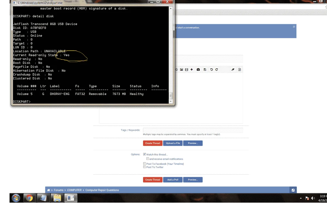This screenshot has height=204, width=327.
Task: Click the camera icon in editor toolbar
Action: [198, 70]
